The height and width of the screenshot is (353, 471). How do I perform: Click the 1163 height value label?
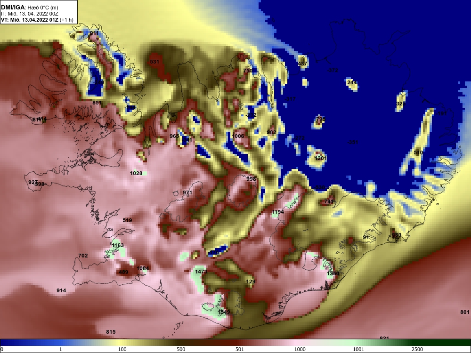pyautogui.click(x=118, y=245)
